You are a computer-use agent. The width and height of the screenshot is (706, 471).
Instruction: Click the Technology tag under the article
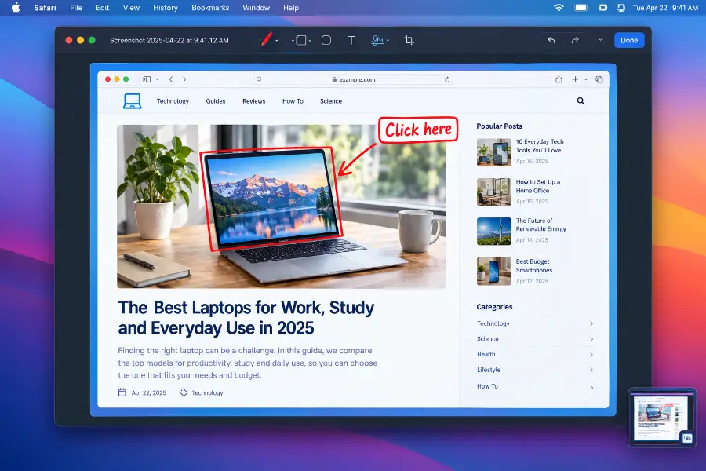click(x=208, y=392)
